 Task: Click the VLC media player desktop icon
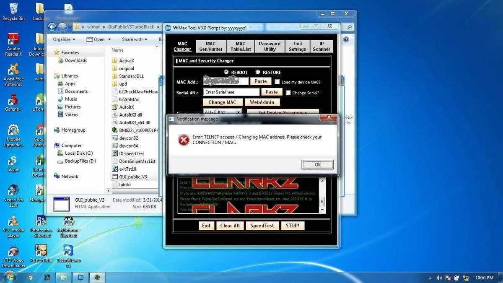[x=13, y=226]
